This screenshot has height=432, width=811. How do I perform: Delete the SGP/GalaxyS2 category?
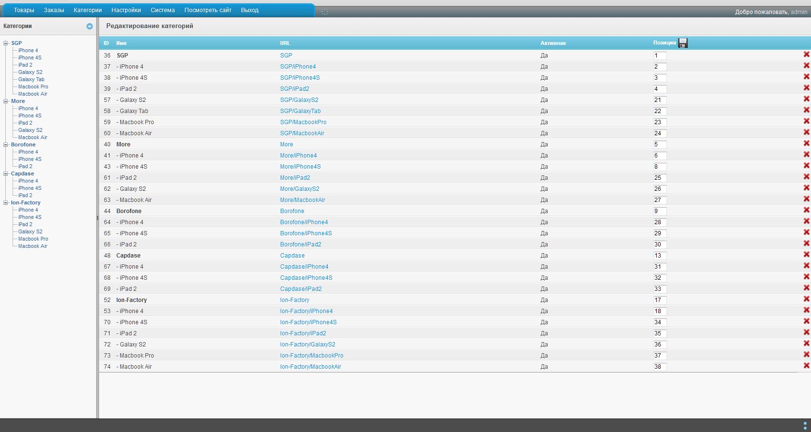(806, 99)
